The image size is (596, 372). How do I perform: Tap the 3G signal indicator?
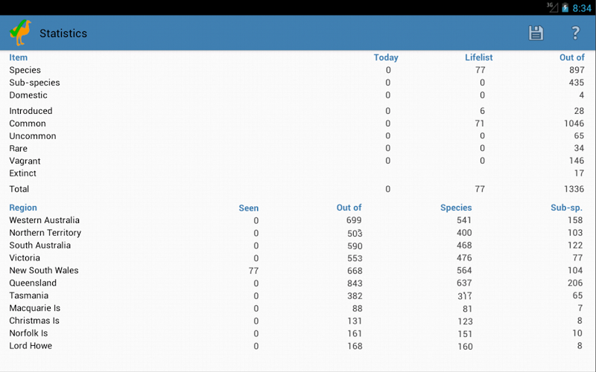552,7
